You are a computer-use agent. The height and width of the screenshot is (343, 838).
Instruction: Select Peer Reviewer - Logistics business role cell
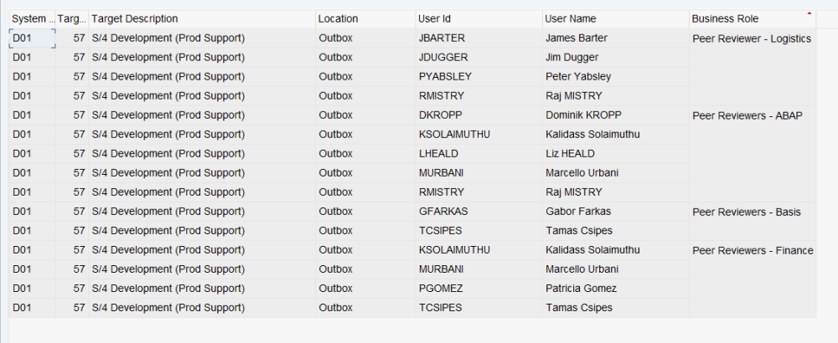[752, 38]
